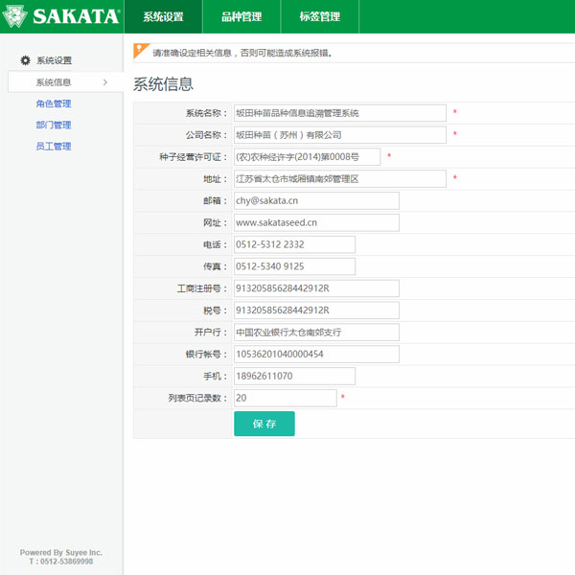
Task: Click the 银行帐号 input field
Action: click(x=316, y=354)
